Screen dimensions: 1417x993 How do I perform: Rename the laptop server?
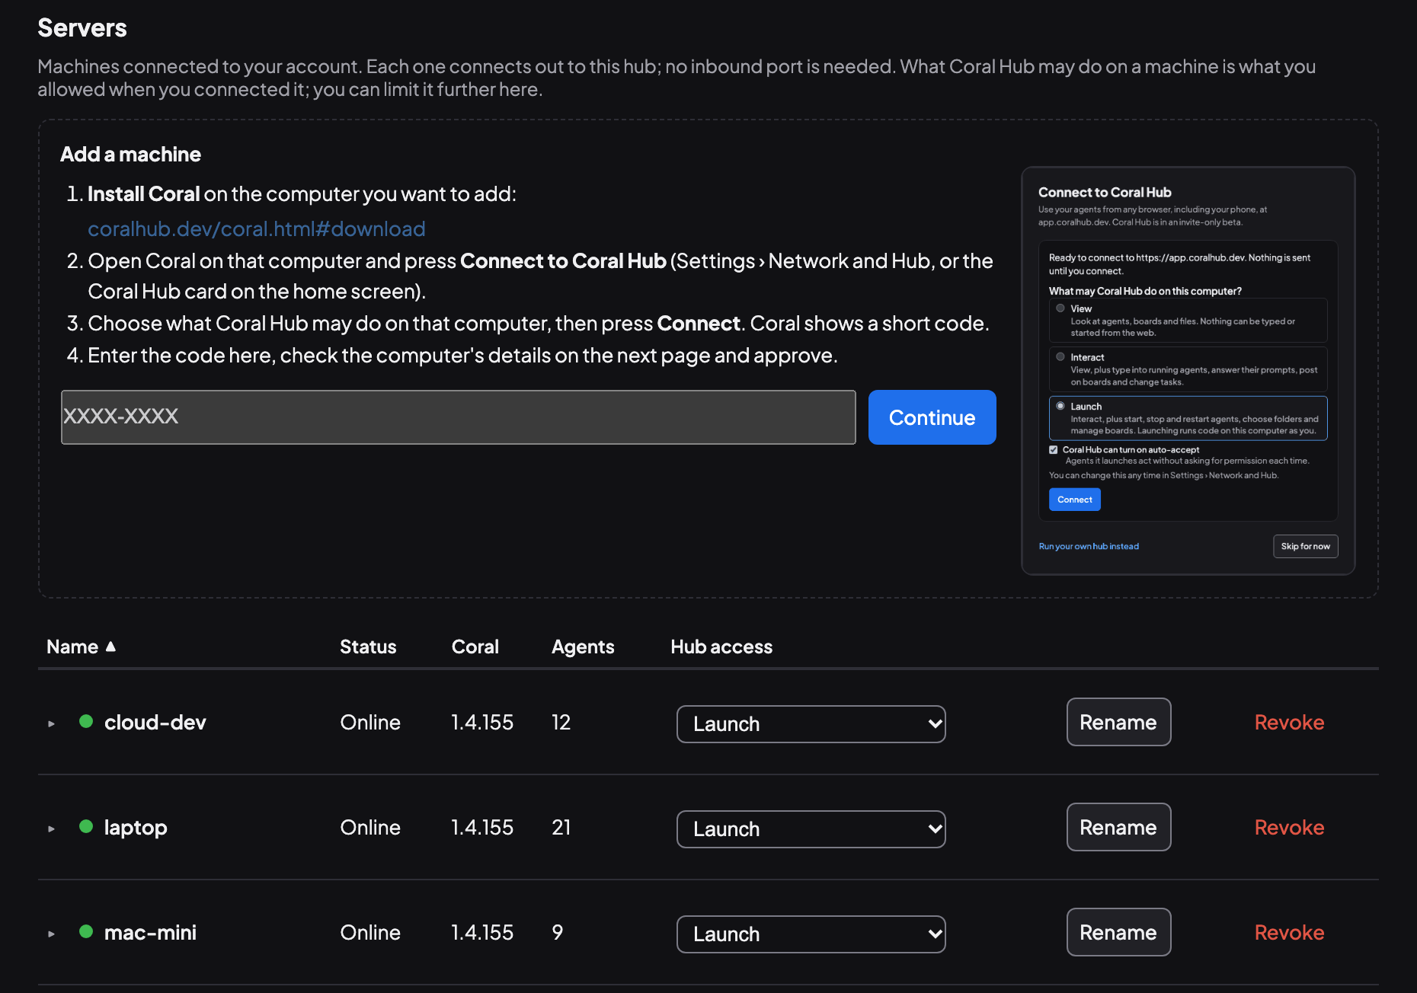tap(1118, 827)
